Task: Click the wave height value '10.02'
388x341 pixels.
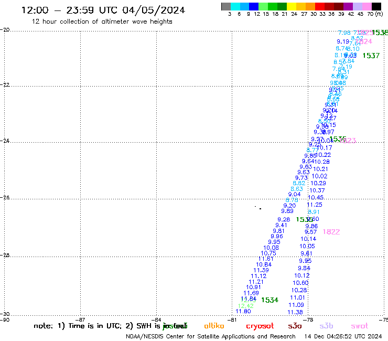Action: point(319,176)
